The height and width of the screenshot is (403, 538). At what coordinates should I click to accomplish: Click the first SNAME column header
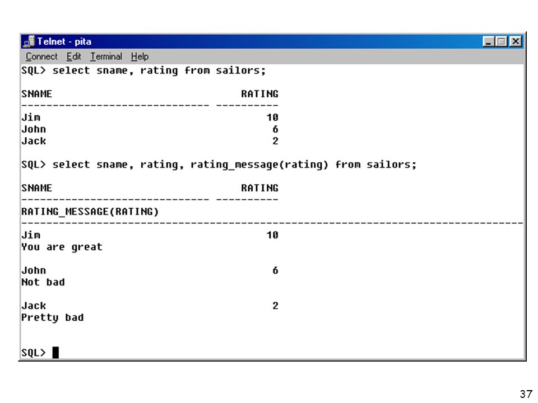(x=37, y=94)
